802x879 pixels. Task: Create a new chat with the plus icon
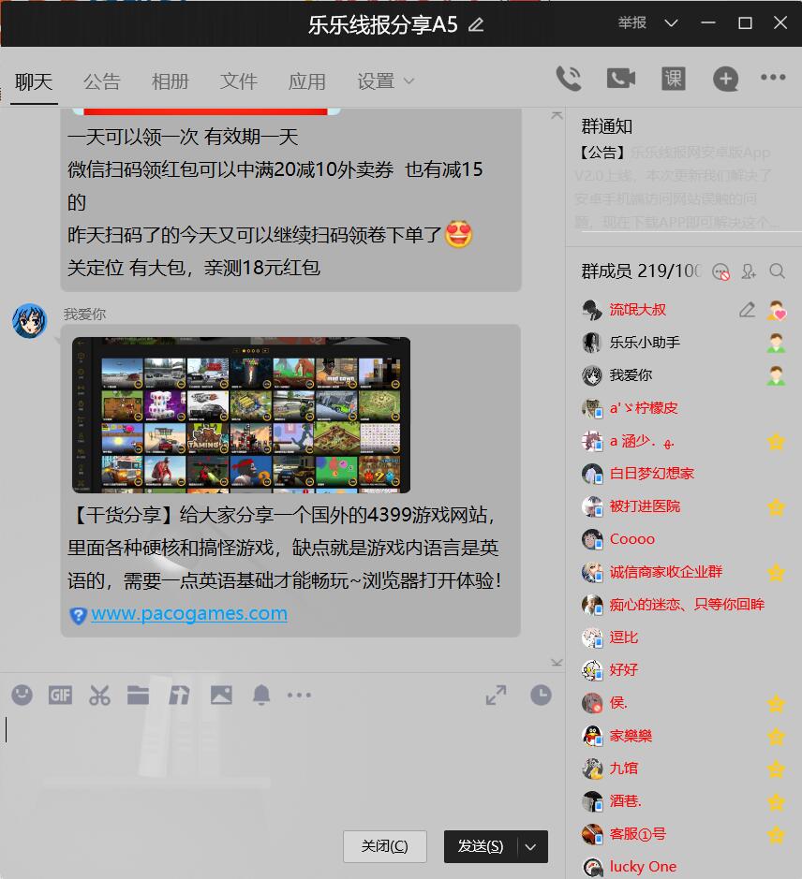pos(725,80)
